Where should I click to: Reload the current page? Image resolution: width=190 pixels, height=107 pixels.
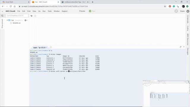point(11,7)
